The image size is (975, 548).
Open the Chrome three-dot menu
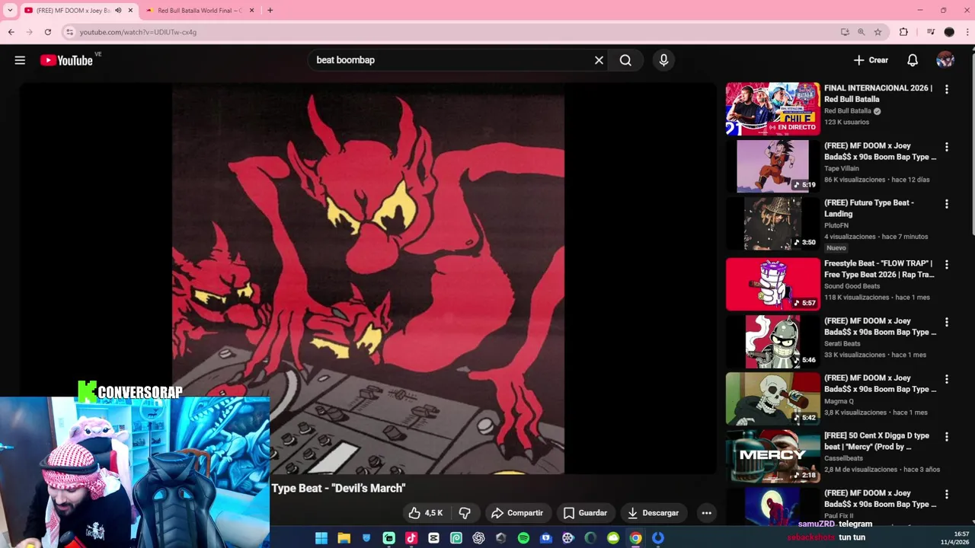[967, 32]
